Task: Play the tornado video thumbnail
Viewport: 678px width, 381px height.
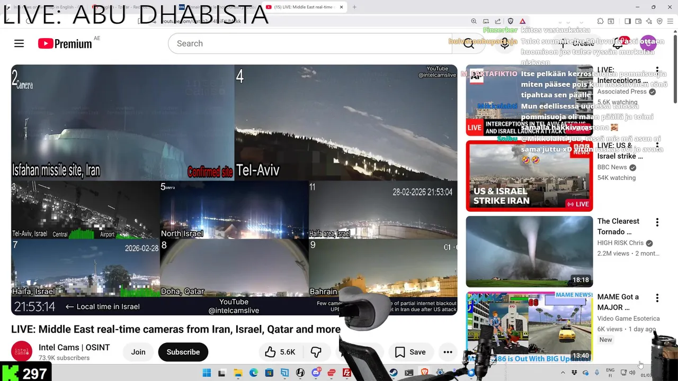Action: 529,251
